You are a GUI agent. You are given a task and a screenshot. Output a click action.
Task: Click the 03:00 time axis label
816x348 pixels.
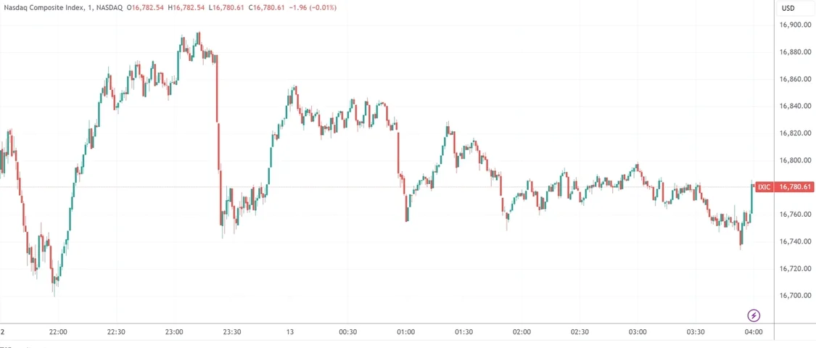[x=638, y=332]
